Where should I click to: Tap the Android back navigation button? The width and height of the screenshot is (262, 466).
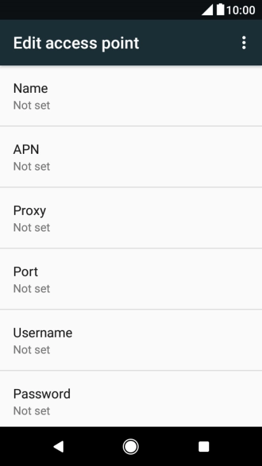[x=59, y=446]
